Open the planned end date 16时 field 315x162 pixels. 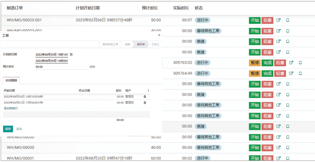52,61
